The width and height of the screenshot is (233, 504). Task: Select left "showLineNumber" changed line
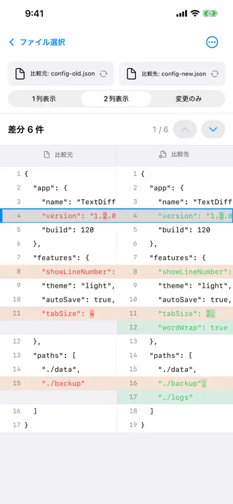point(58,272)
